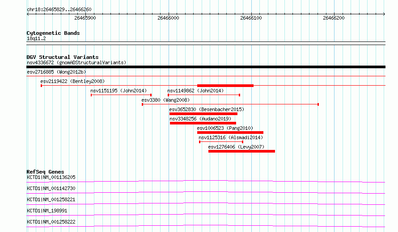Open nsv3348256 (Audano2019) variant label
Screen dimensions: 398x232
coord(200,119)
